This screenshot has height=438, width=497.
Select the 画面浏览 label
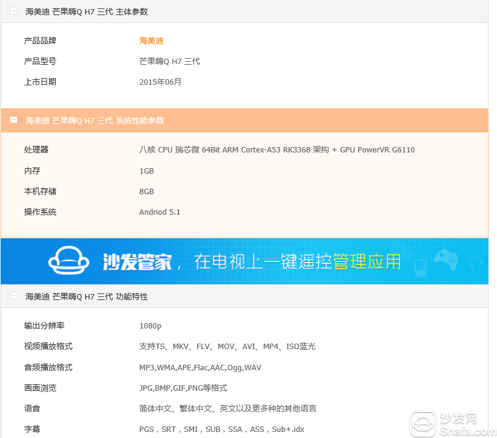[40, 388]
